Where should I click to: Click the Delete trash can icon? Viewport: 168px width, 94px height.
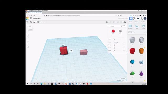(38, 22)
